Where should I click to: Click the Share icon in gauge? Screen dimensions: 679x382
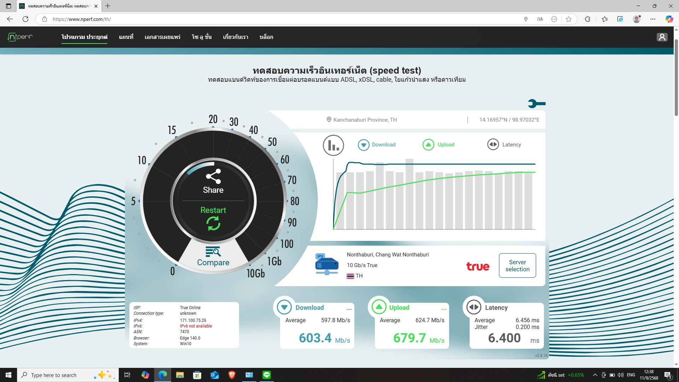tap(213, 176)
